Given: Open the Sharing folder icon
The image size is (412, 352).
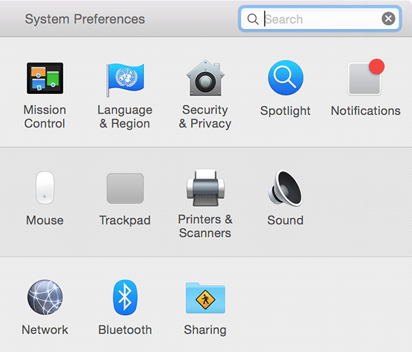Looking at the screenshot, I should (205, 298).
